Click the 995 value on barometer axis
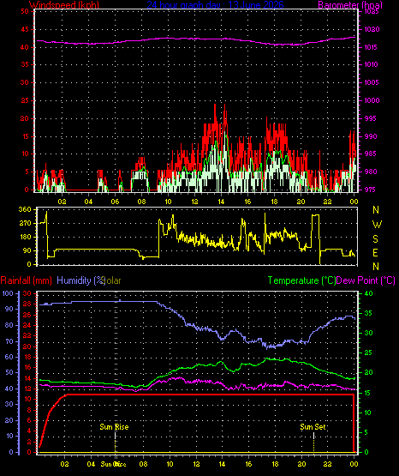Viewport: 399px width, 476px height. 370,118
